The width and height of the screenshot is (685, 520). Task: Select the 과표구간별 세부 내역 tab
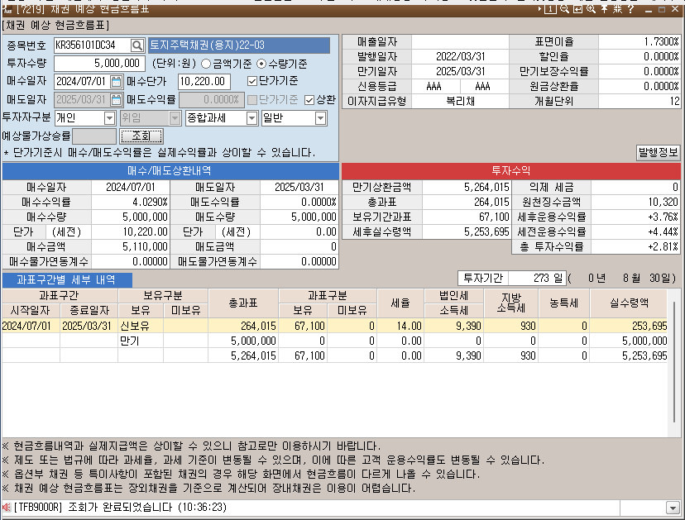coord(66,280)
